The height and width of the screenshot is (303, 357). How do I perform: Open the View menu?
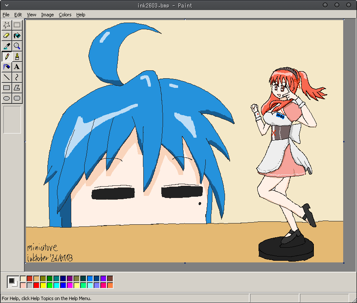31,15
